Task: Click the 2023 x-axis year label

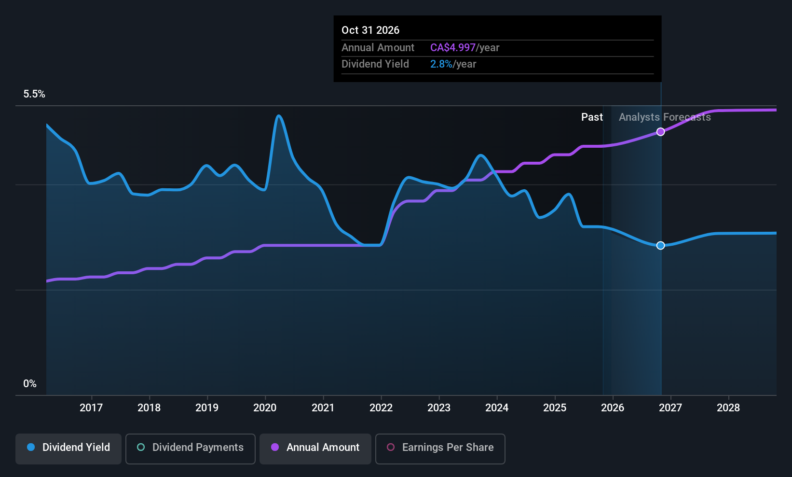Action: click(439, 408)
